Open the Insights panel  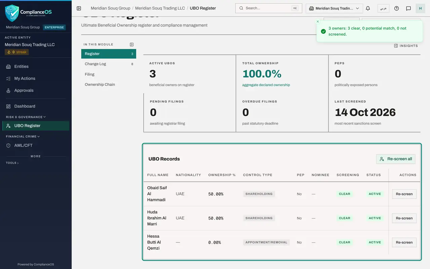406,46
